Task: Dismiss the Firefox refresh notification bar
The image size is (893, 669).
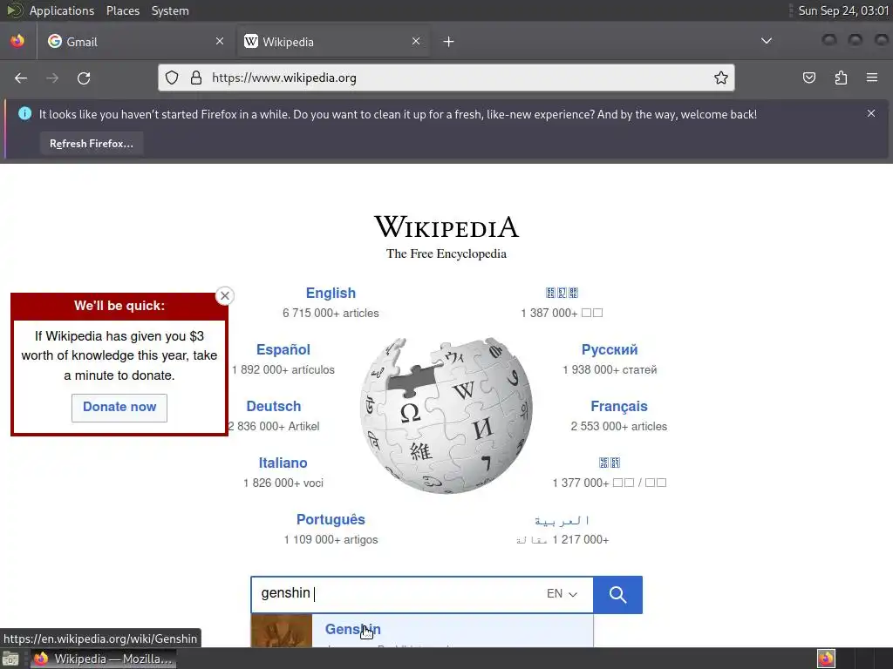Action: point(871,113)
